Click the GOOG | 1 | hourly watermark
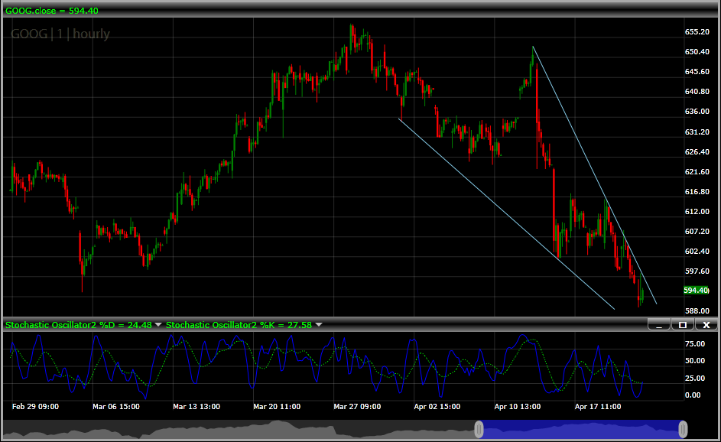721x442 pixels. click(x=60, y=34)
